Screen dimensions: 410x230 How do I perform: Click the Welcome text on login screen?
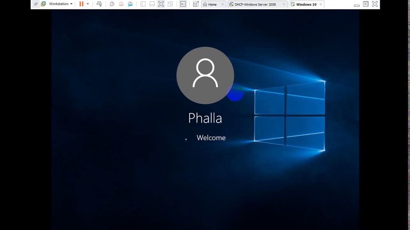click(211, 138)
